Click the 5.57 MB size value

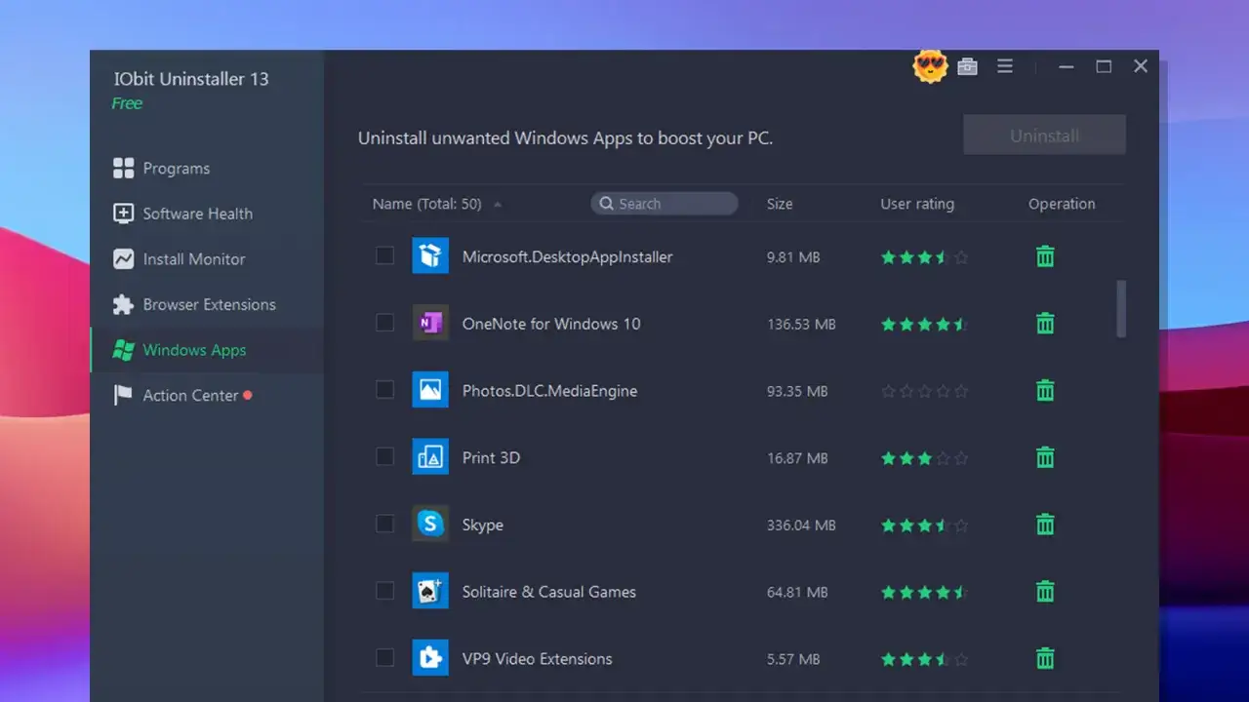[x=793, y=659]
